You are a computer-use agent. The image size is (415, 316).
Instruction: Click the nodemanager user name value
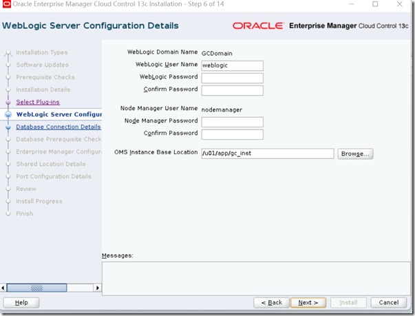point(222,110)
